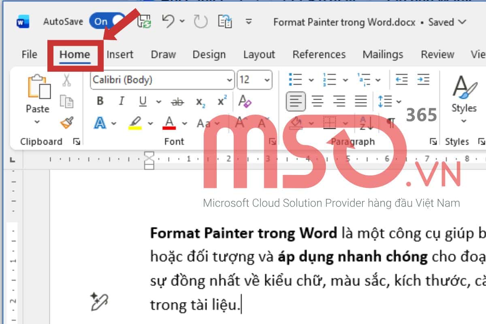The image size is (486, 324).
Task: Click the bold text "Format Painter trong Word"
Action: (243, 233)
